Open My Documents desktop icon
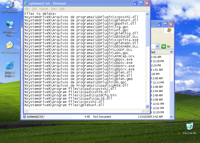 (10, 47)
